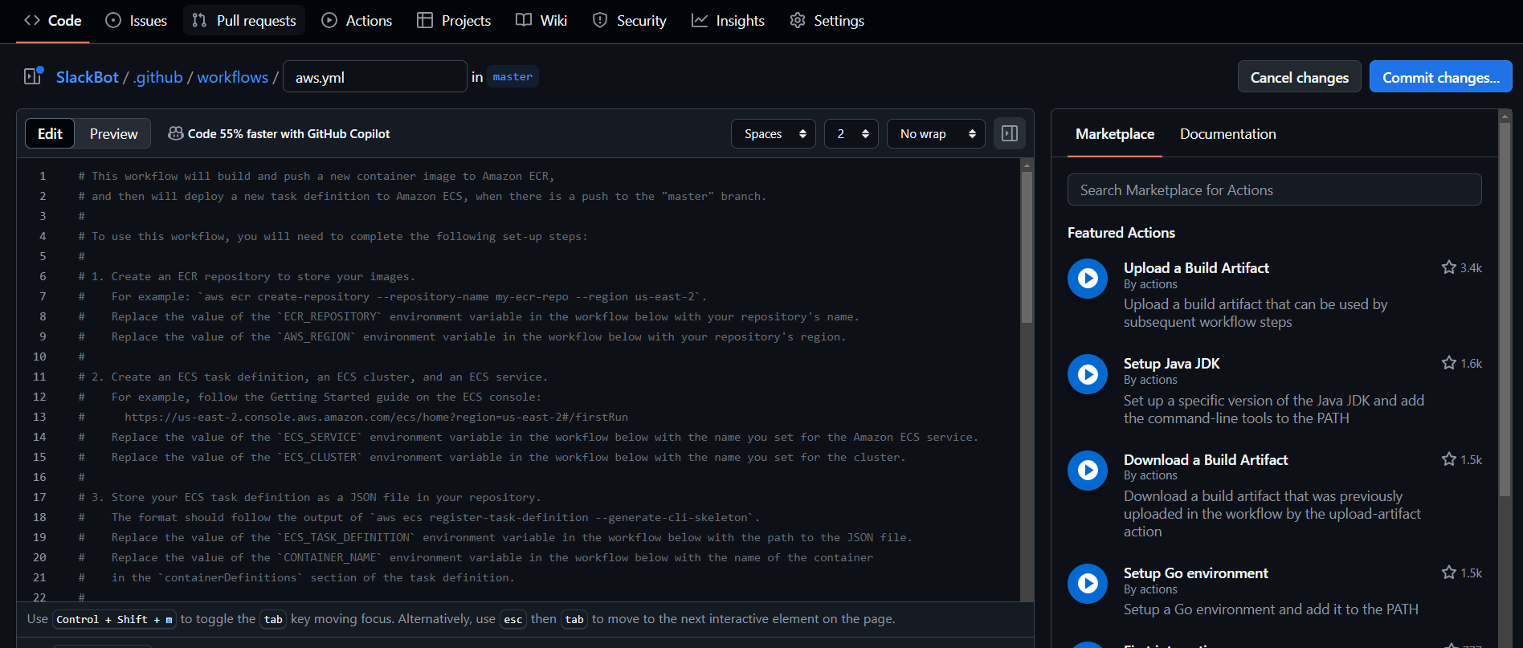Image resolution: width=1523 pixels, height=648 pixels.
Task: Click the Insights graph icon
Action: [x=700, y=20]
